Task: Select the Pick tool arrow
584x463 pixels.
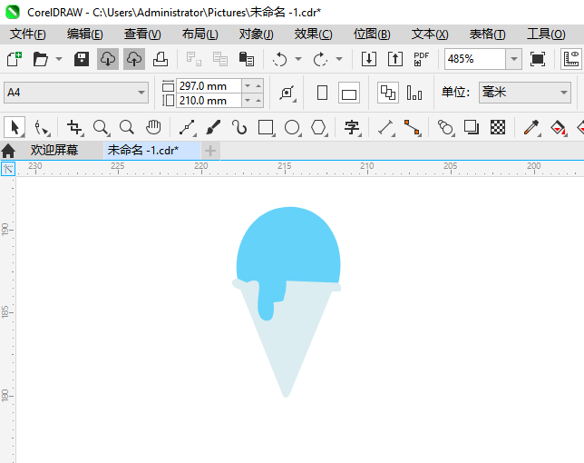Action: (x=15, y=127)
